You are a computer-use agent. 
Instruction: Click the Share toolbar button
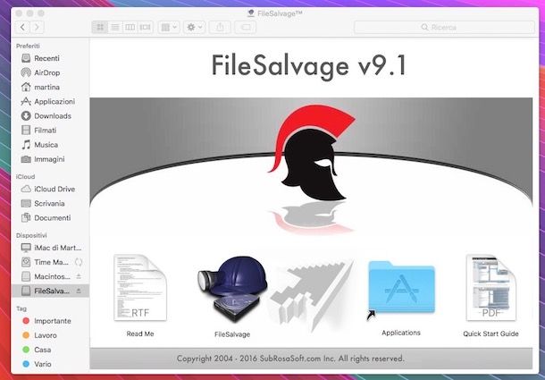(x=220, y=27)
